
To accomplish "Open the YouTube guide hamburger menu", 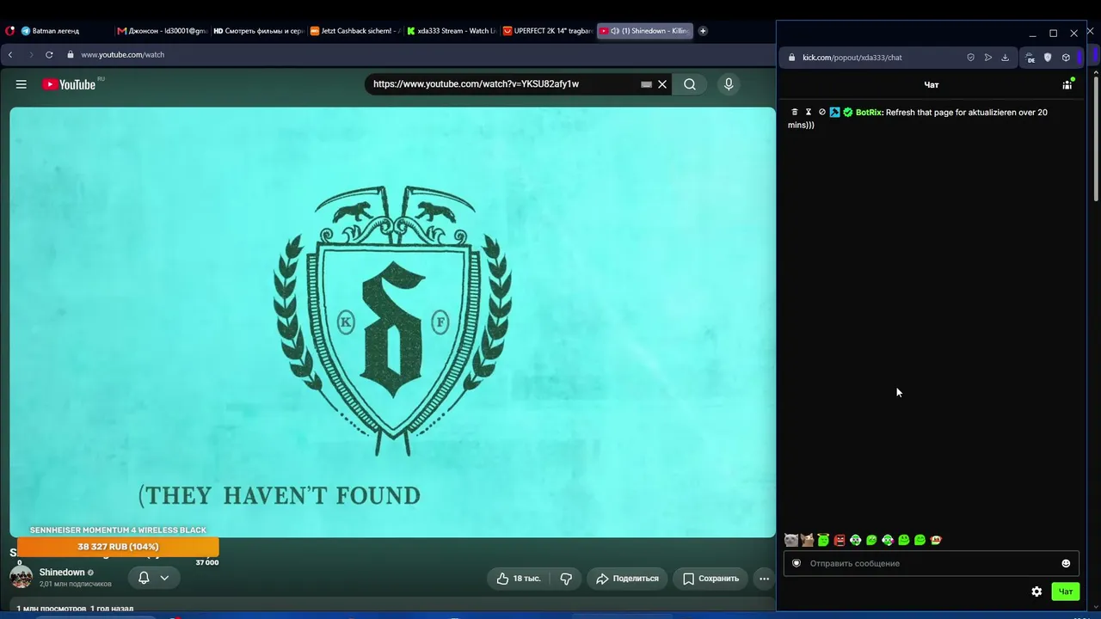I will (22, 84).
